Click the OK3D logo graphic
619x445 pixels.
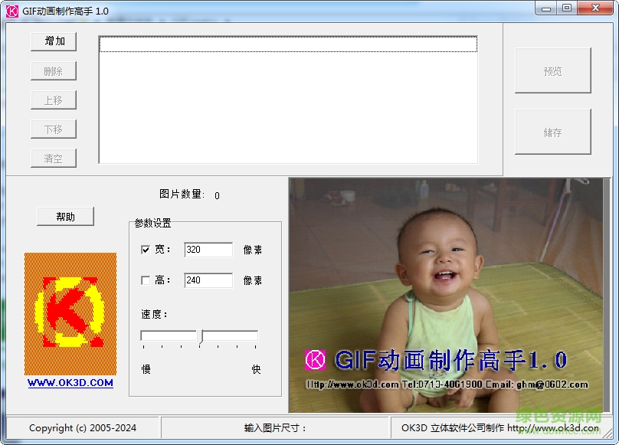pos(70,313)
